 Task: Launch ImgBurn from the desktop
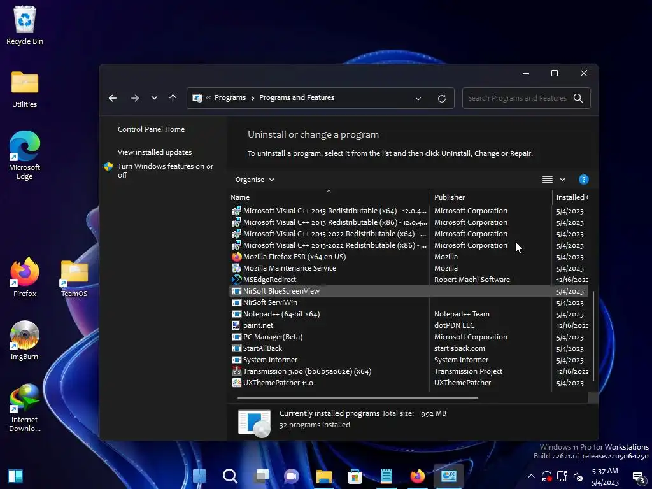(25, 341)
